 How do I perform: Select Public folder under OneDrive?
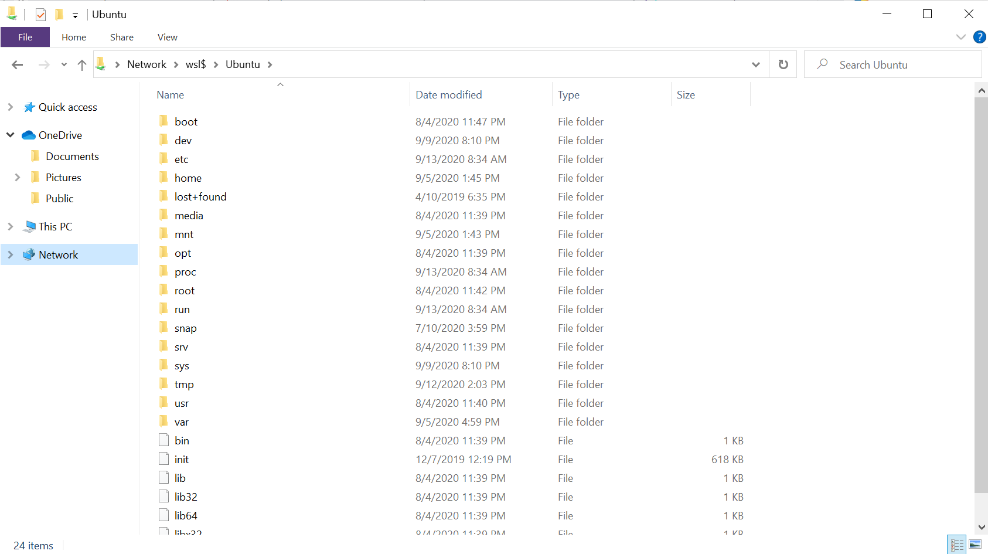coord(59,199)
